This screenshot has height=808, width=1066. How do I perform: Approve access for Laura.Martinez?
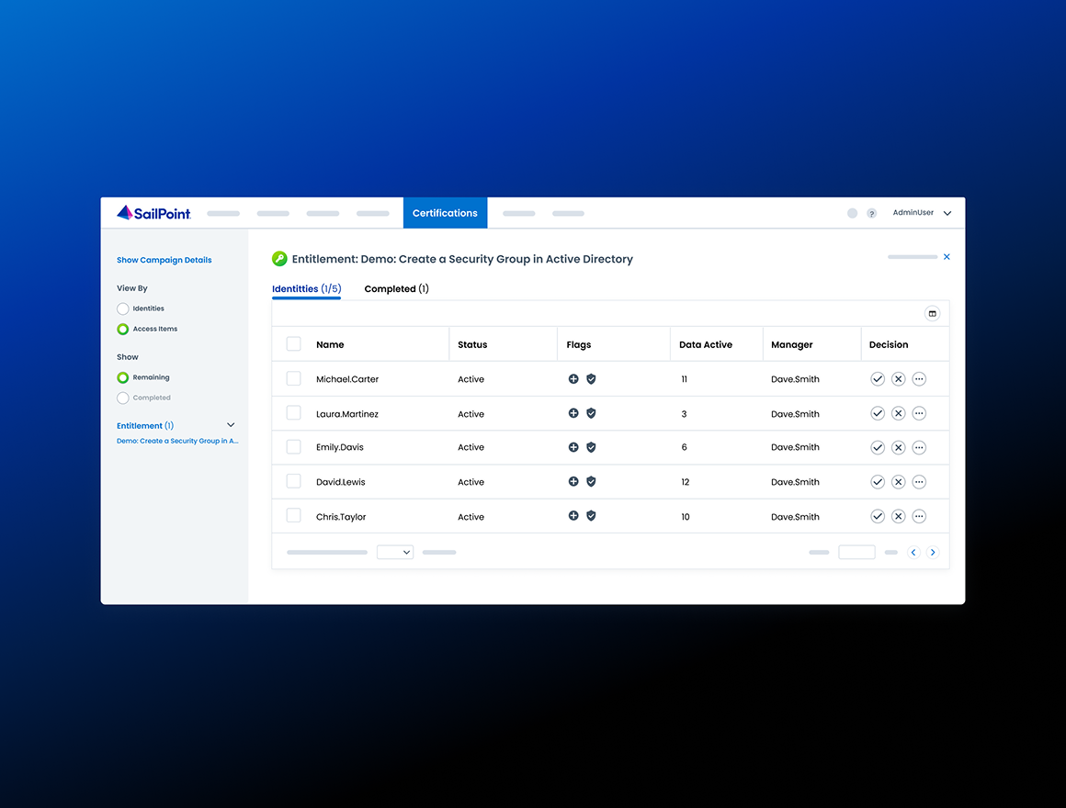tap(878, 413)
